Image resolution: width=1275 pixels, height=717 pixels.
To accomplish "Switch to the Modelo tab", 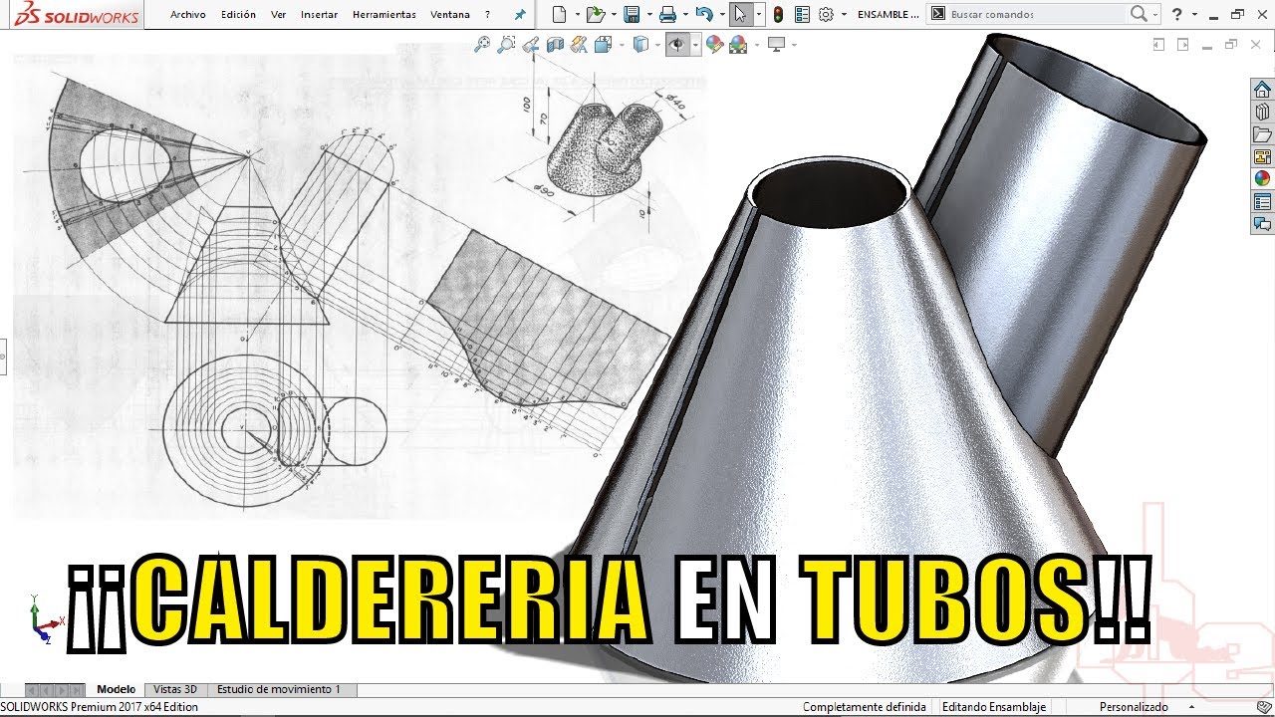I will point(116,689).
